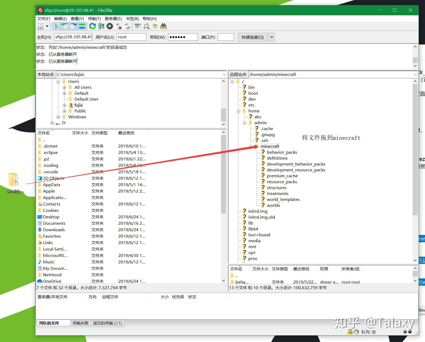Expand the fujia folder node
The image size is (425, 342).
pyautogui.click(x=64, y=105)
